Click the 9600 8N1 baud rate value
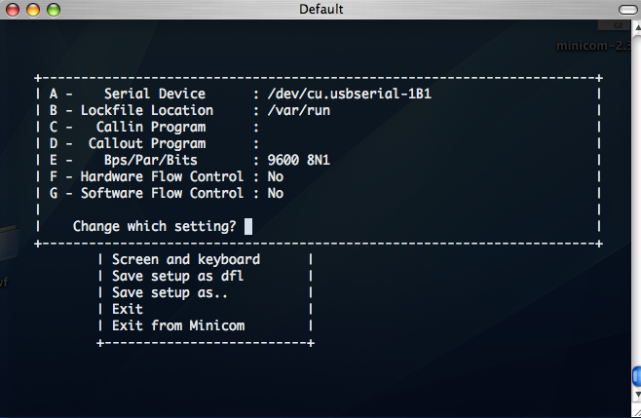 coord(291,161)
